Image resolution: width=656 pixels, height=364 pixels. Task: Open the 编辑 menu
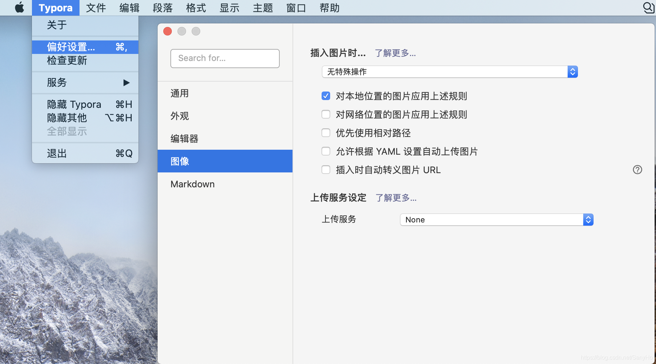129,8
